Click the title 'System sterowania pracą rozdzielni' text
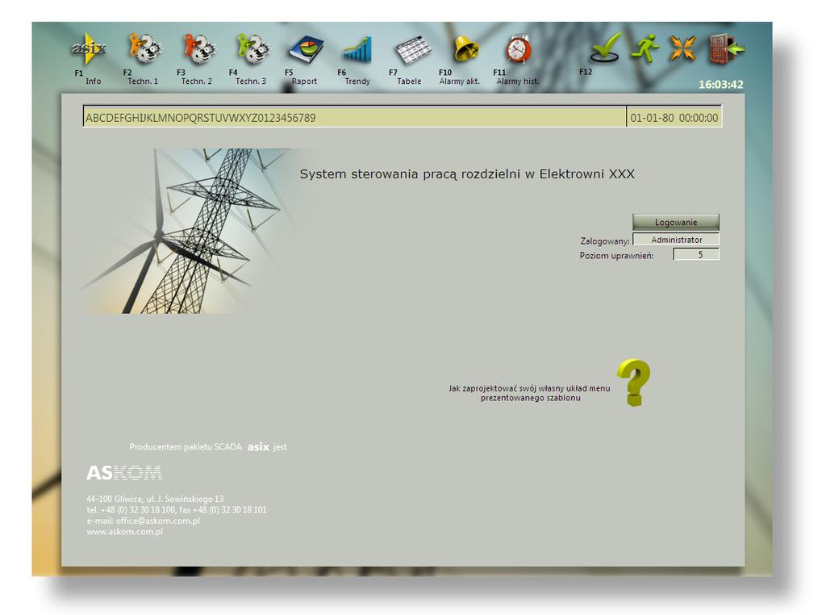This screenshot has height=615, width=826. [x=410, y=174]
